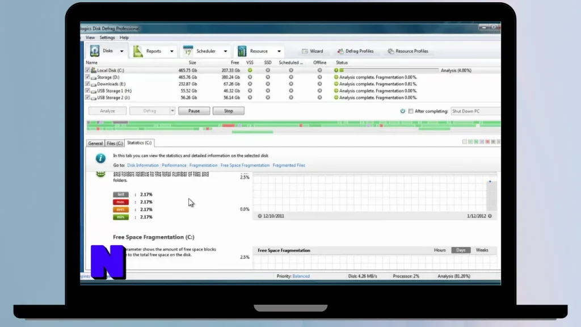This screenshot has height=327, width=581.
Task: Click the Balanced priority link
Action: (x=301, y=276)
